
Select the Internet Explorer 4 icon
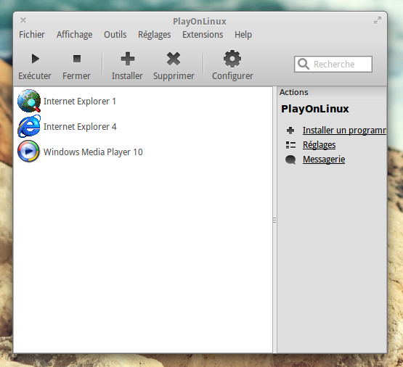[x=29, y=126]
